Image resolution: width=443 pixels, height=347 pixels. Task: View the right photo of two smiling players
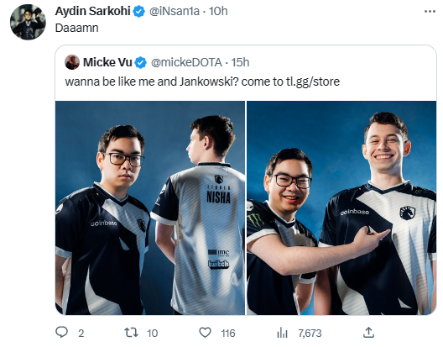(341, 208)
